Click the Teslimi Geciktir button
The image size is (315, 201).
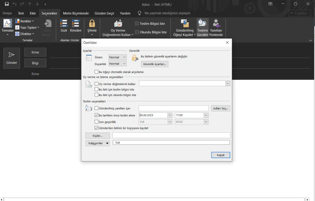(203, 28)
